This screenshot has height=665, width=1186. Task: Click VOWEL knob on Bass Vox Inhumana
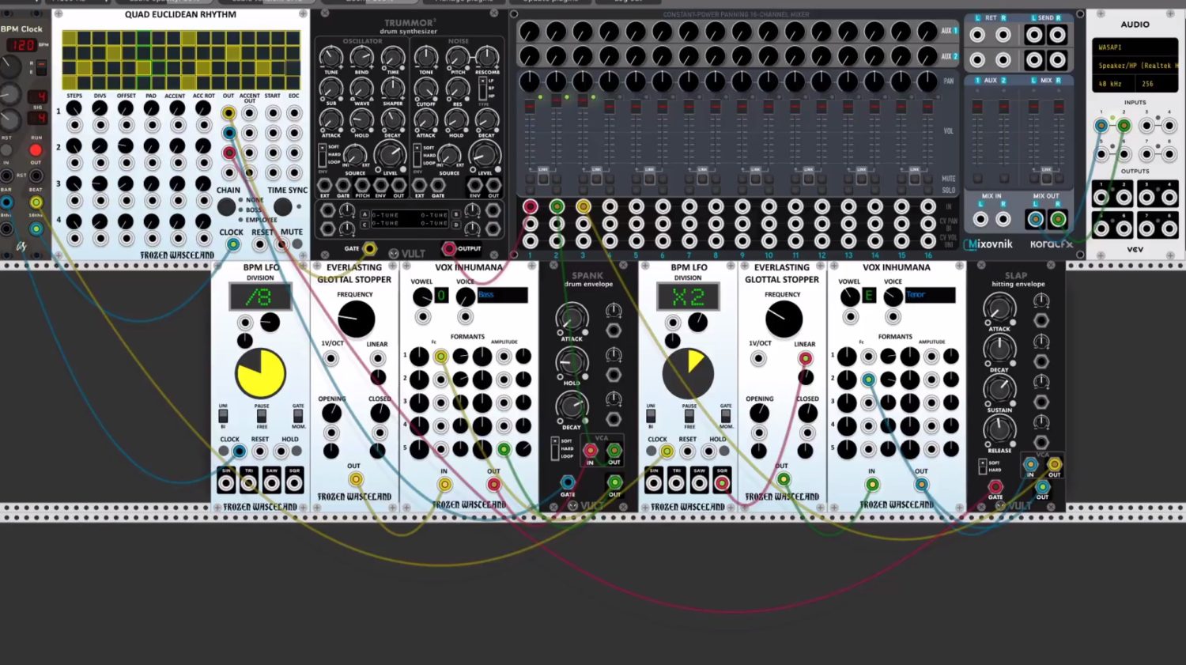pos(422,297)
